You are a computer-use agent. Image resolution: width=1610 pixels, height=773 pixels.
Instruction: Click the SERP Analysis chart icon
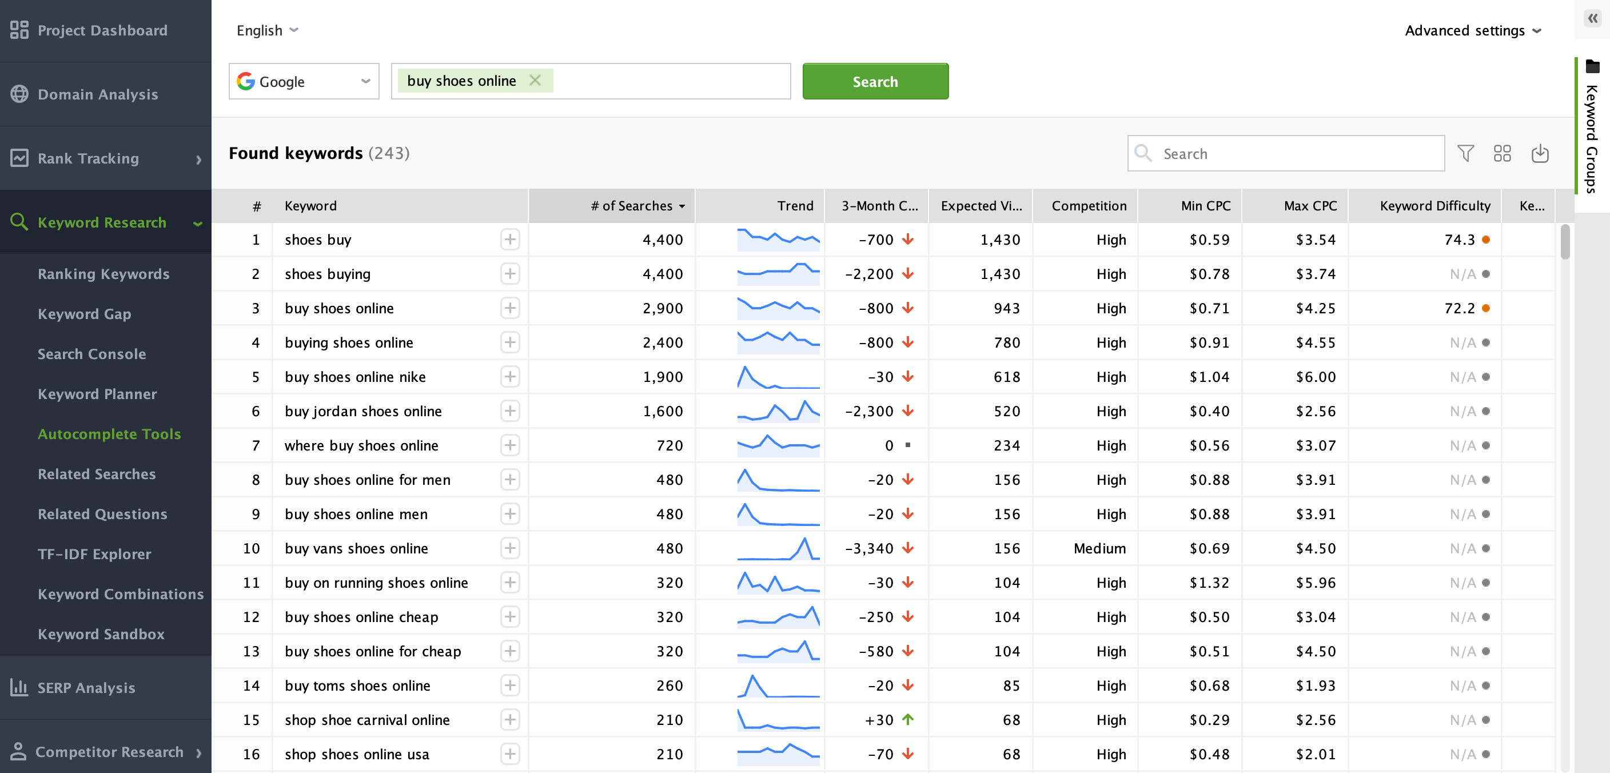pyautogui.click(x=19, y=687)
